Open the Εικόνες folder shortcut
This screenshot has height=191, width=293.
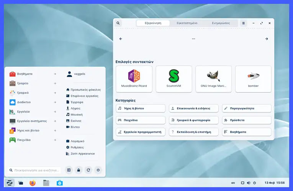(74, 121)
